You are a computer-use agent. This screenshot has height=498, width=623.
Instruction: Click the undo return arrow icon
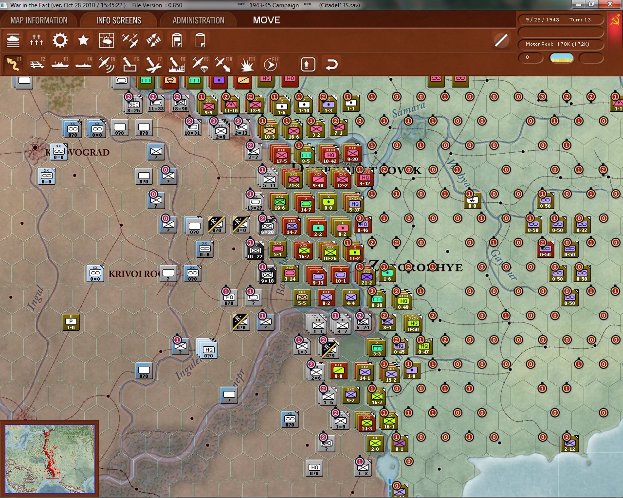331,64
